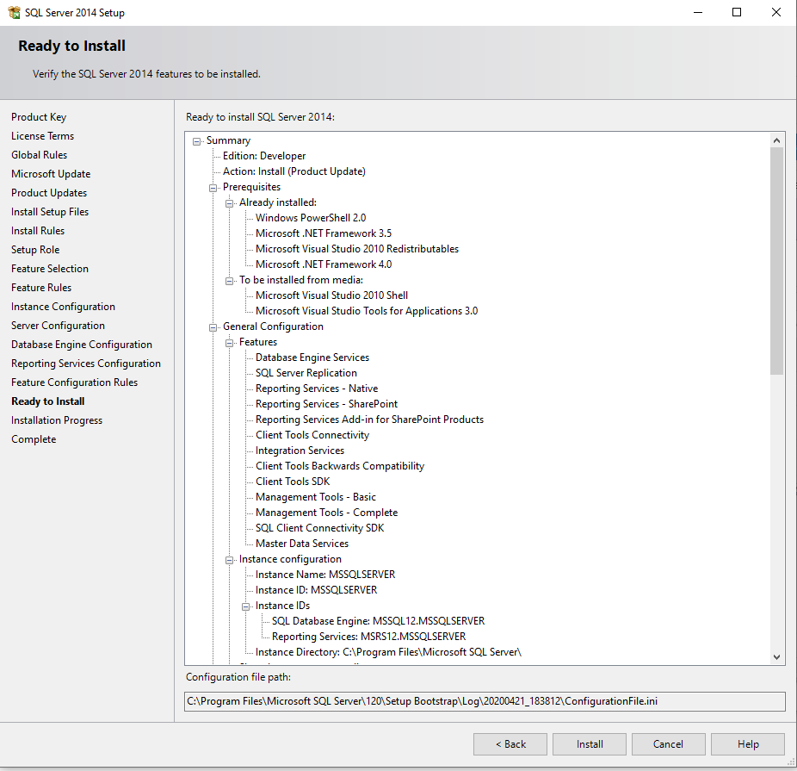Collapse the General Configuration node
This screenshot has height=771, width=797.
click(x=213, y=327)
